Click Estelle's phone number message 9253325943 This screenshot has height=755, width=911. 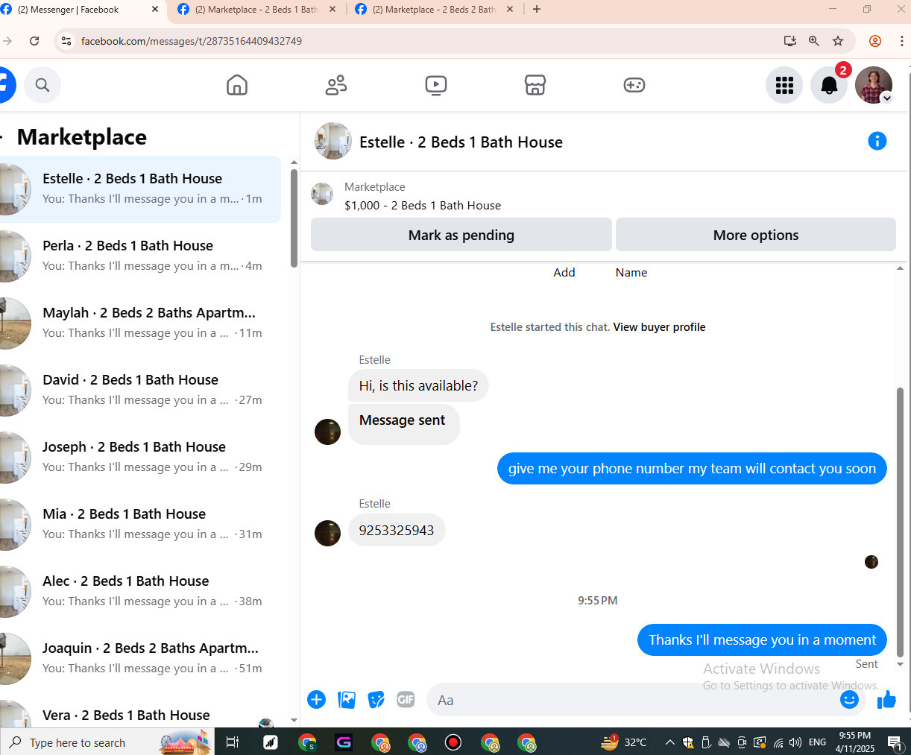pyautogui.click(x=397, y=530)
